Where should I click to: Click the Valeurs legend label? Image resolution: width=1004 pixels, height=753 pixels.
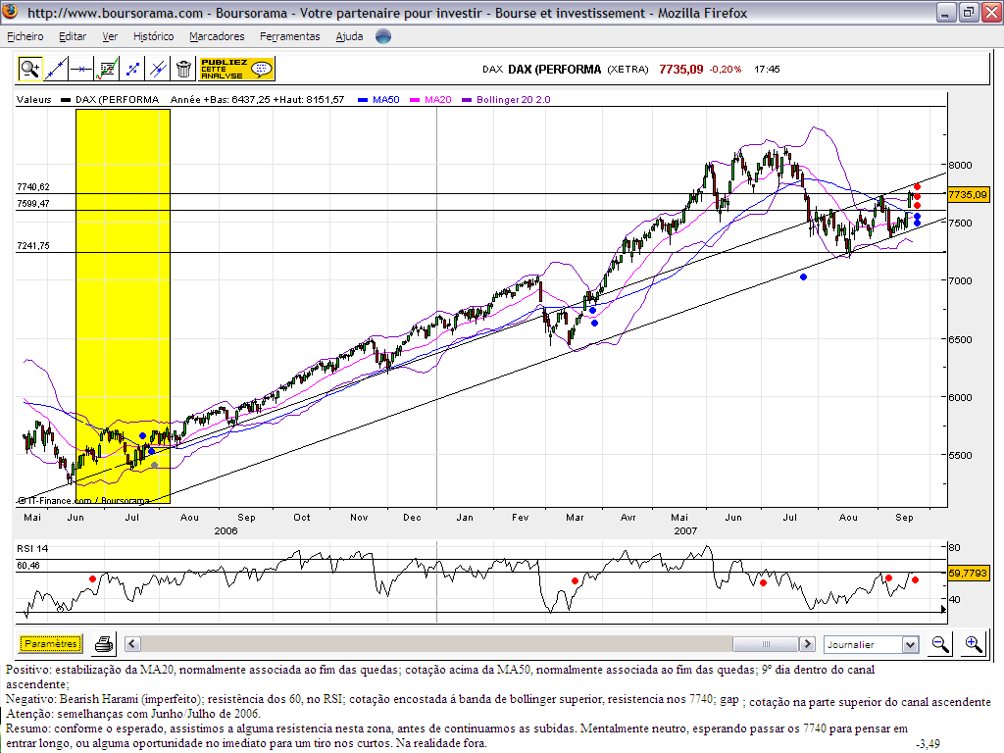tap(34, 100)
